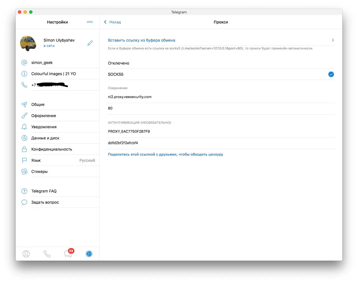Click the name Simon Ulybyshev
358x283 pixels.
click(59, 40)
